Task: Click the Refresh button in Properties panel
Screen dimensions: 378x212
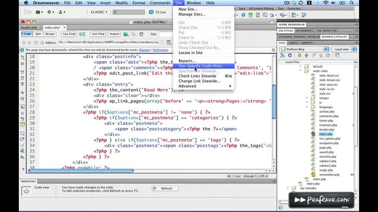Action: point(165,188)
